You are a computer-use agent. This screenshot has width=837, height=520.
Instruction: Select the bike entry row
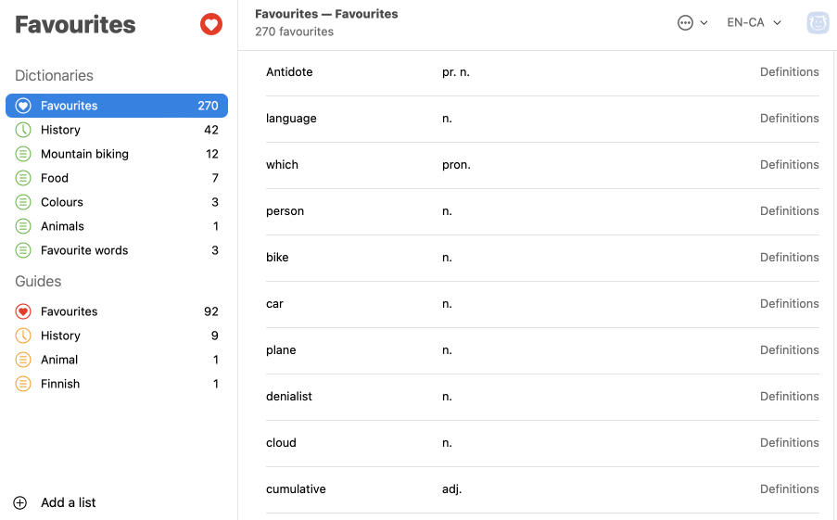click(x=542, y=258)
